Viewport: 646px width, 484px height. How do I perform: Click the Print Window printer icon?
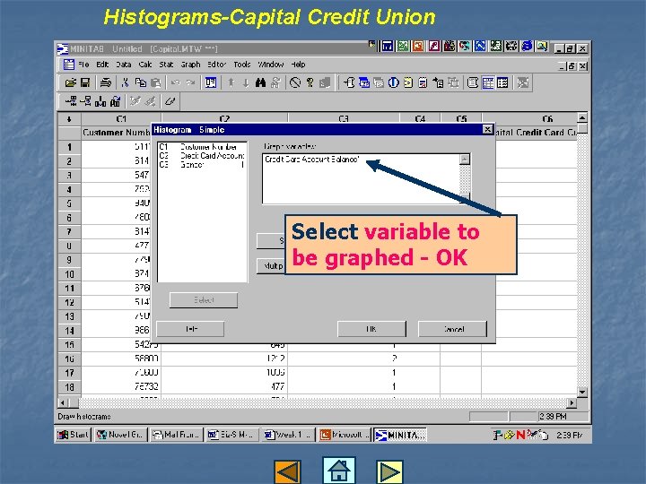point(106,82)
